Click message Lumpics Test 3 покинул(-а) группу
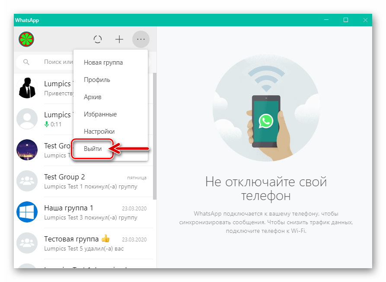386x282 pixels. (91, 217)
